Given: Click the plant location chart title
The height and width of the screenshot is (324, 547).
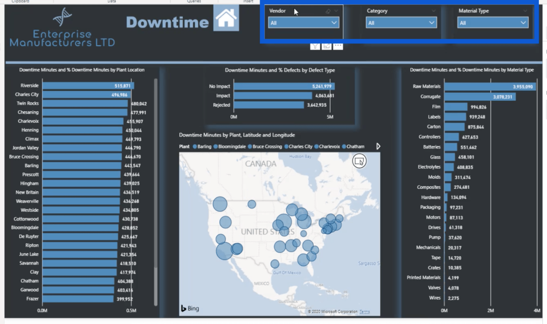Looking at the screenshot, I should (x=82, y=70).
